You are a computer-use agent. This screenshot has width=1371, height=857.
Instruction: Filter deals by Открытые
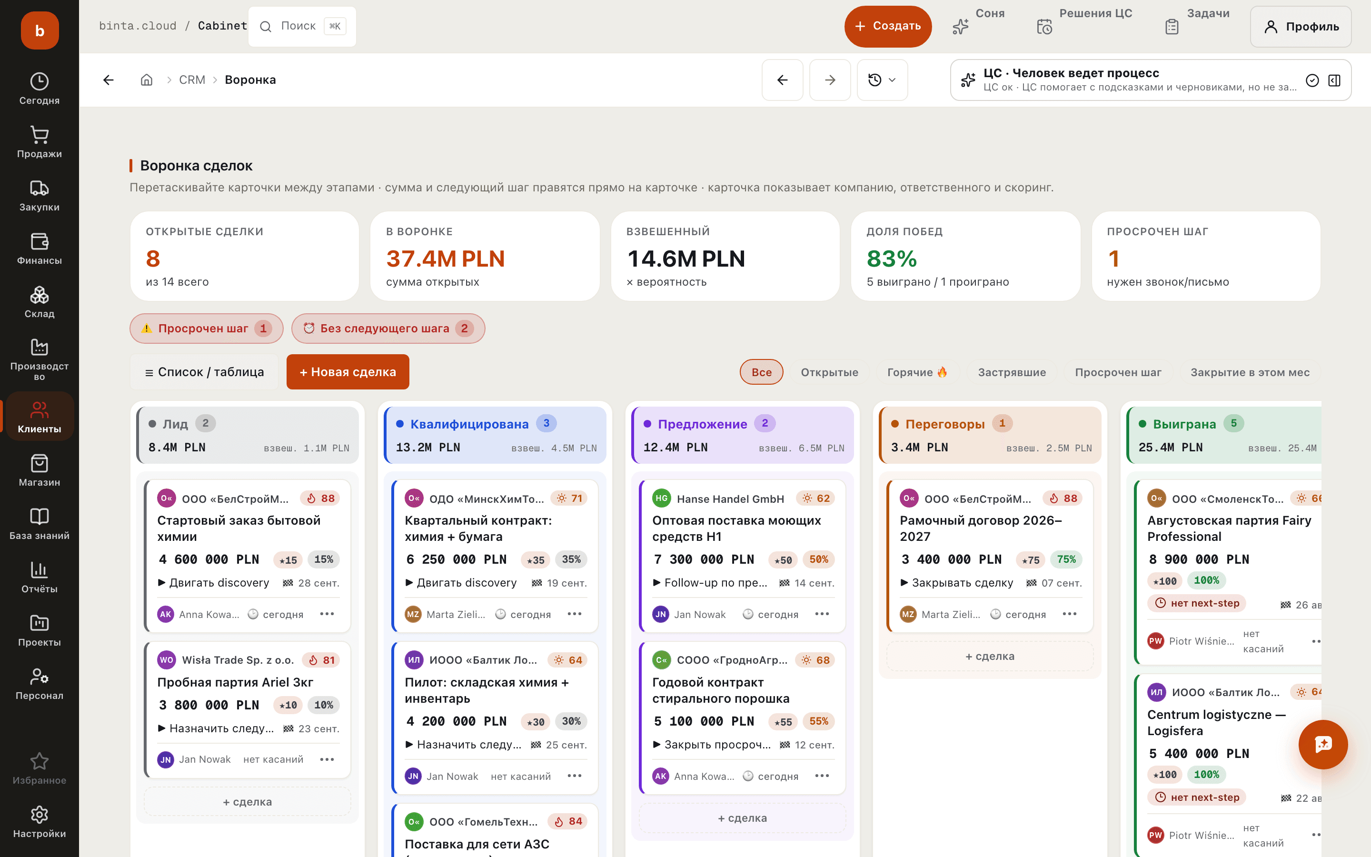click(829, 372)
